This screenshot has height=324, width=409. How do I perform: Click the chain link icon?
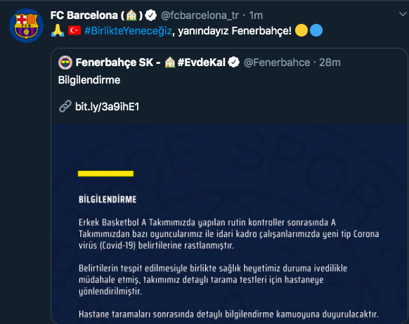tap(65, 106)
